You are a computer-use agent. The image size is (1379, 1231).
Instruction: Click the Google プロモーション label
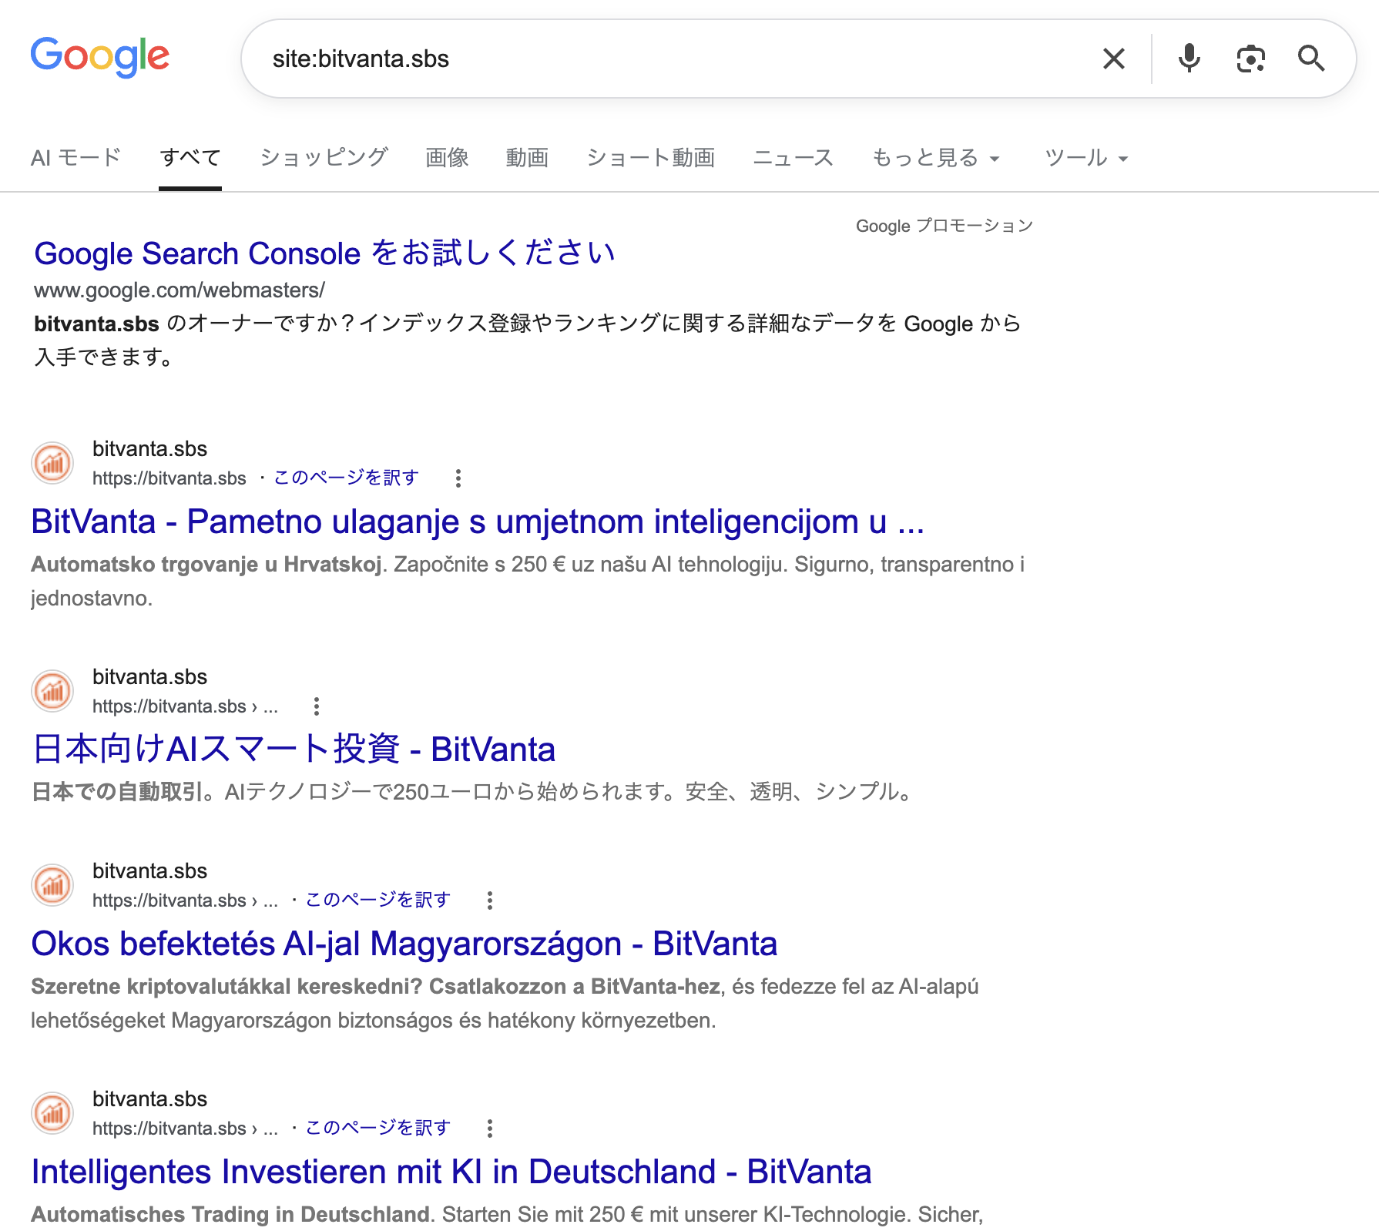click(944, 226)
